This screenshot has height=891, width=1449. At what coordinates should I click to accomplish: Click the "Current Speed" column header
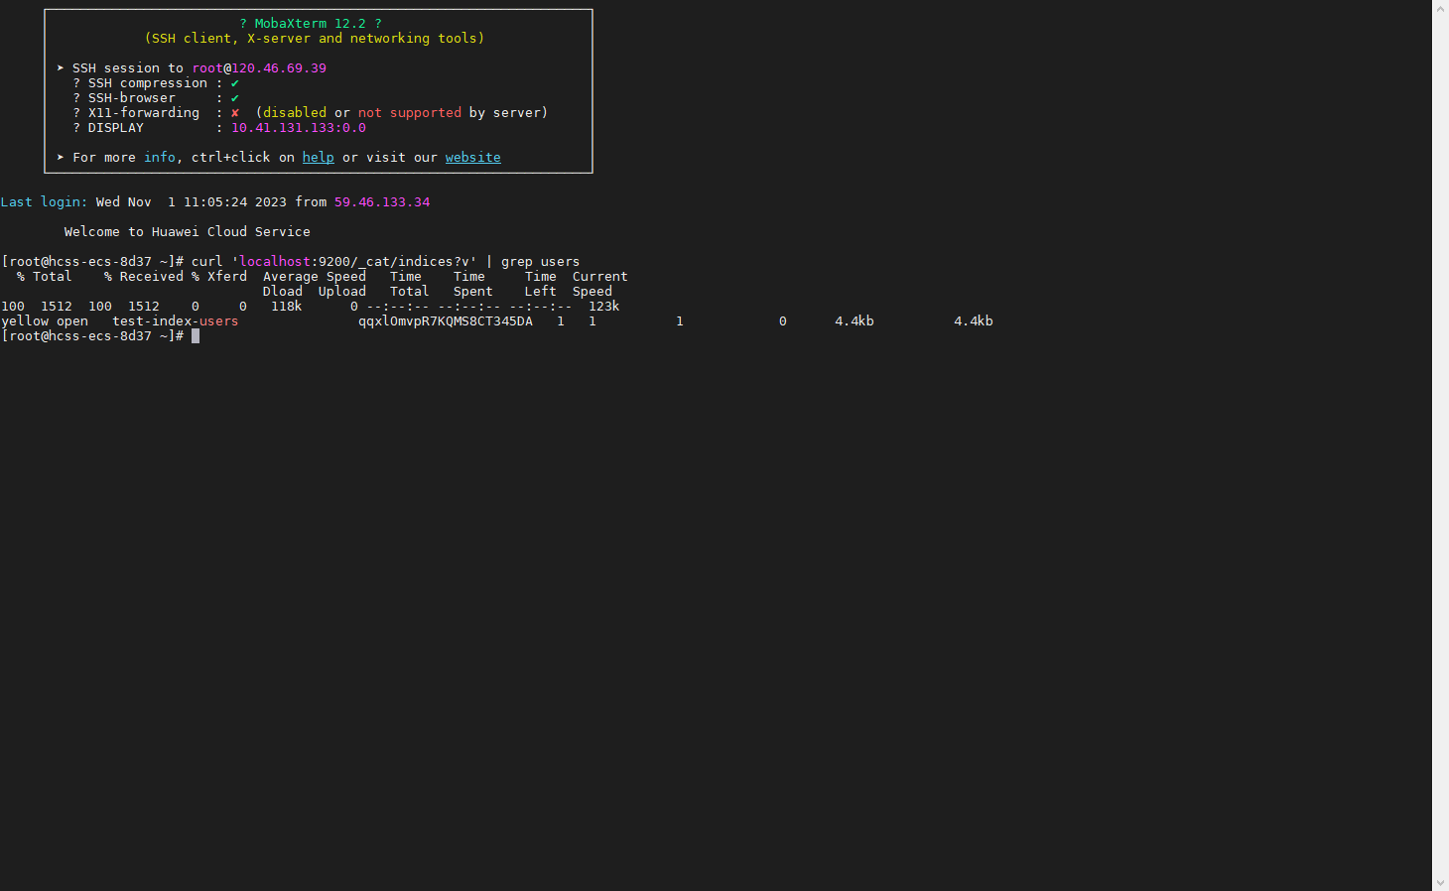coord(600,284)
